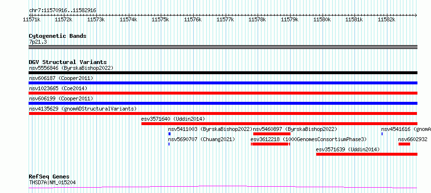This screenshot has width=431, height=193.
Task: Open nsv5690707 (Chuang2021) label
Action: [x=201, y=139]
